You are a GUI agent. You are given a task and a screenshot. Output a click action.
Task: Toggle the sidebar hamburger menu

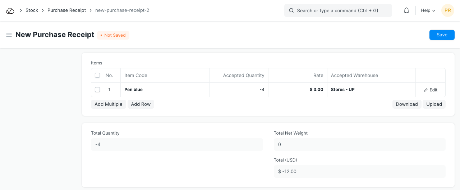point(9,35)
